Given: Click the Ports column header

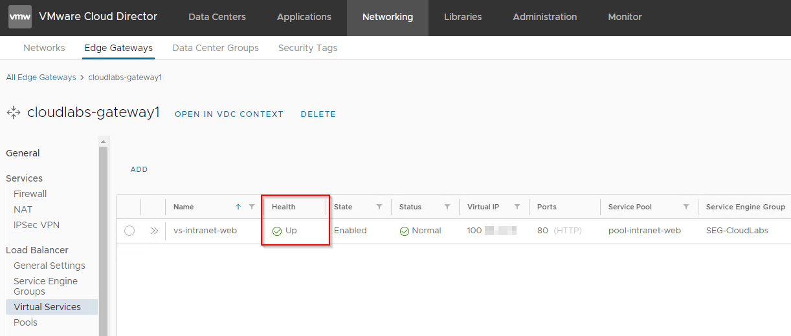Looking at the screenshot, I should point(547,207).
